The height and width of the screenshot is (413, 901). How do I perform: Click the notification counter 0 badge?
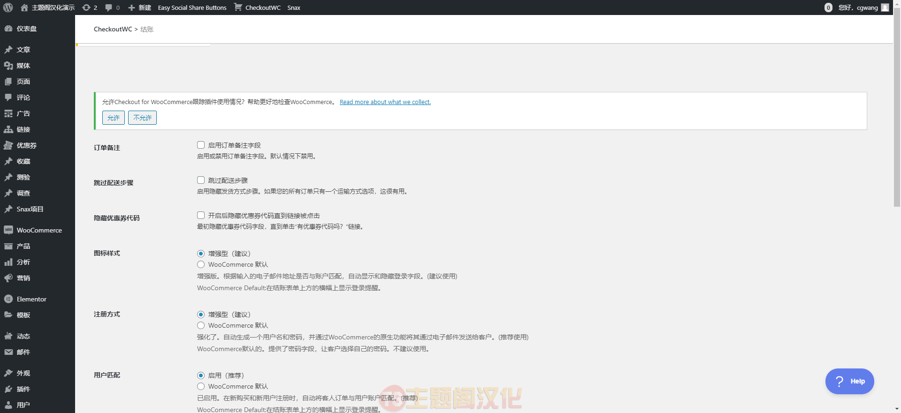(828, 8)
